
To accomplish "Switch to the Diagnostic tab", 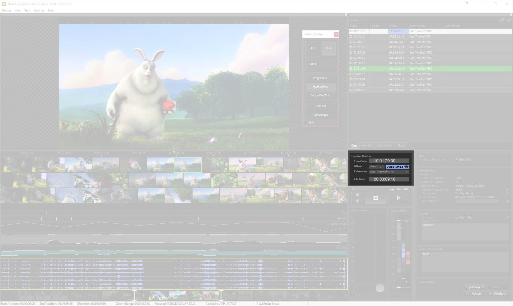I will tap(384, 146).
